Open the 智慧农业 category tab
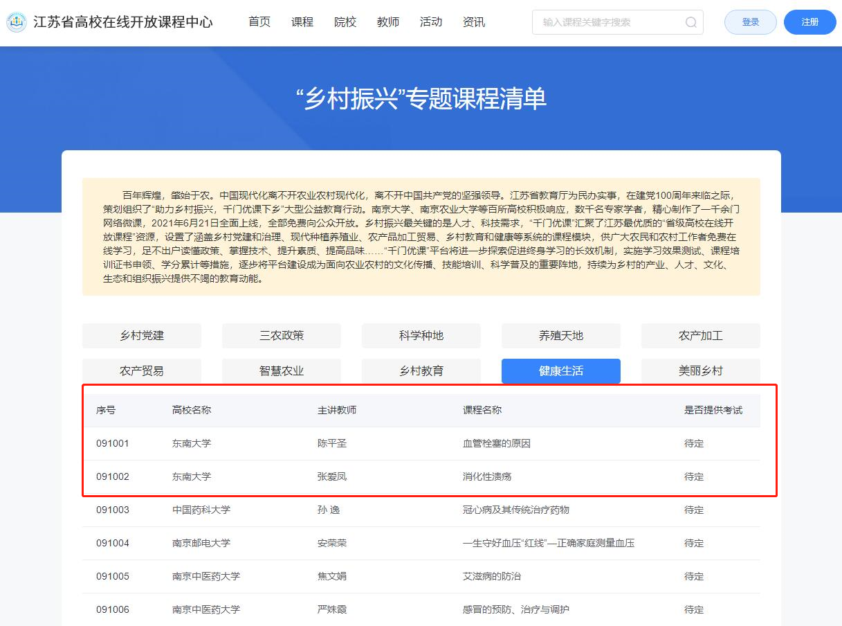 click(282, 371)
